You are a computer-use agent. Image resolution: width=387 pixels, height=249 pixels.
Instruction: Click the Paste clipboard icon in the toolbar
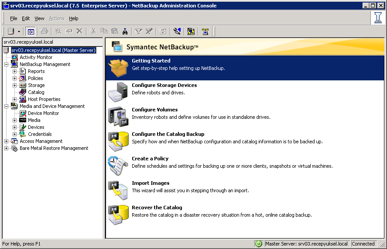pos(114,31)
